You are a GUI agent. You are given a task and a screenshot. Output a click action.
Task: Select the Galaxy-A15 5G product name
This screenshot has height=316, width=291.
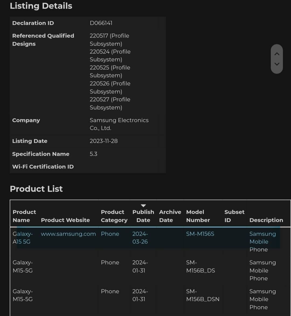coord(23,238)
